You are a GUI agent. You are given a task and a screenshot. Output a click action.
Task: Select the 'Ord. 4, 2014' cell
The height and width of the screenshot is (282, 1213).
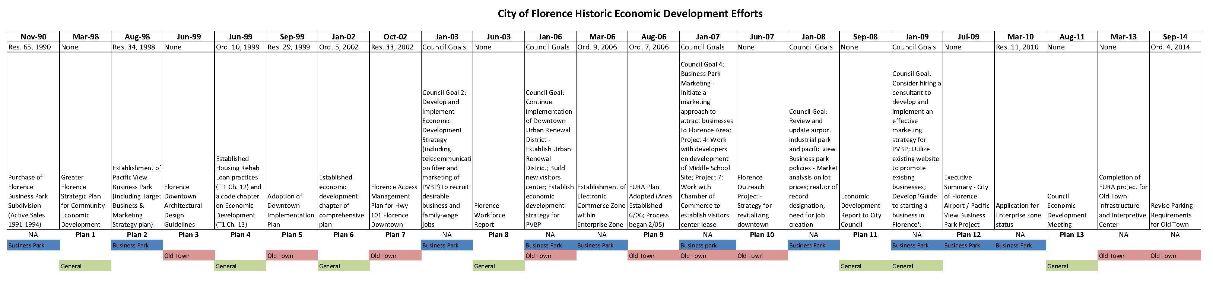pos(1175,47)
